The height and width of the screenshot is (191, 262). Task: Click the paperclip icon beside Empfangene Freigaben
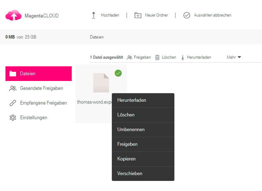click(13, 103)
